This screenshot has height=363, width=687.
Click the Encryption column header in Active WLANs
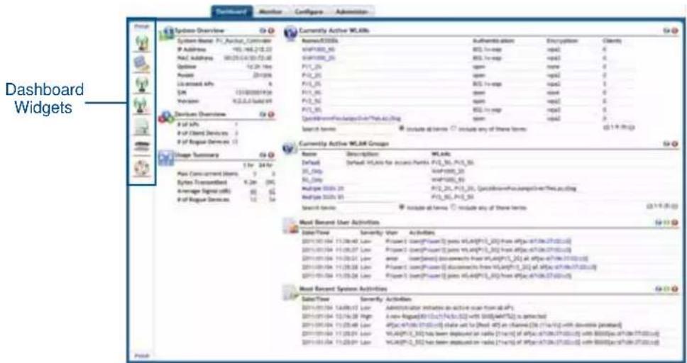pyautogui.click(x=562, y=40)
